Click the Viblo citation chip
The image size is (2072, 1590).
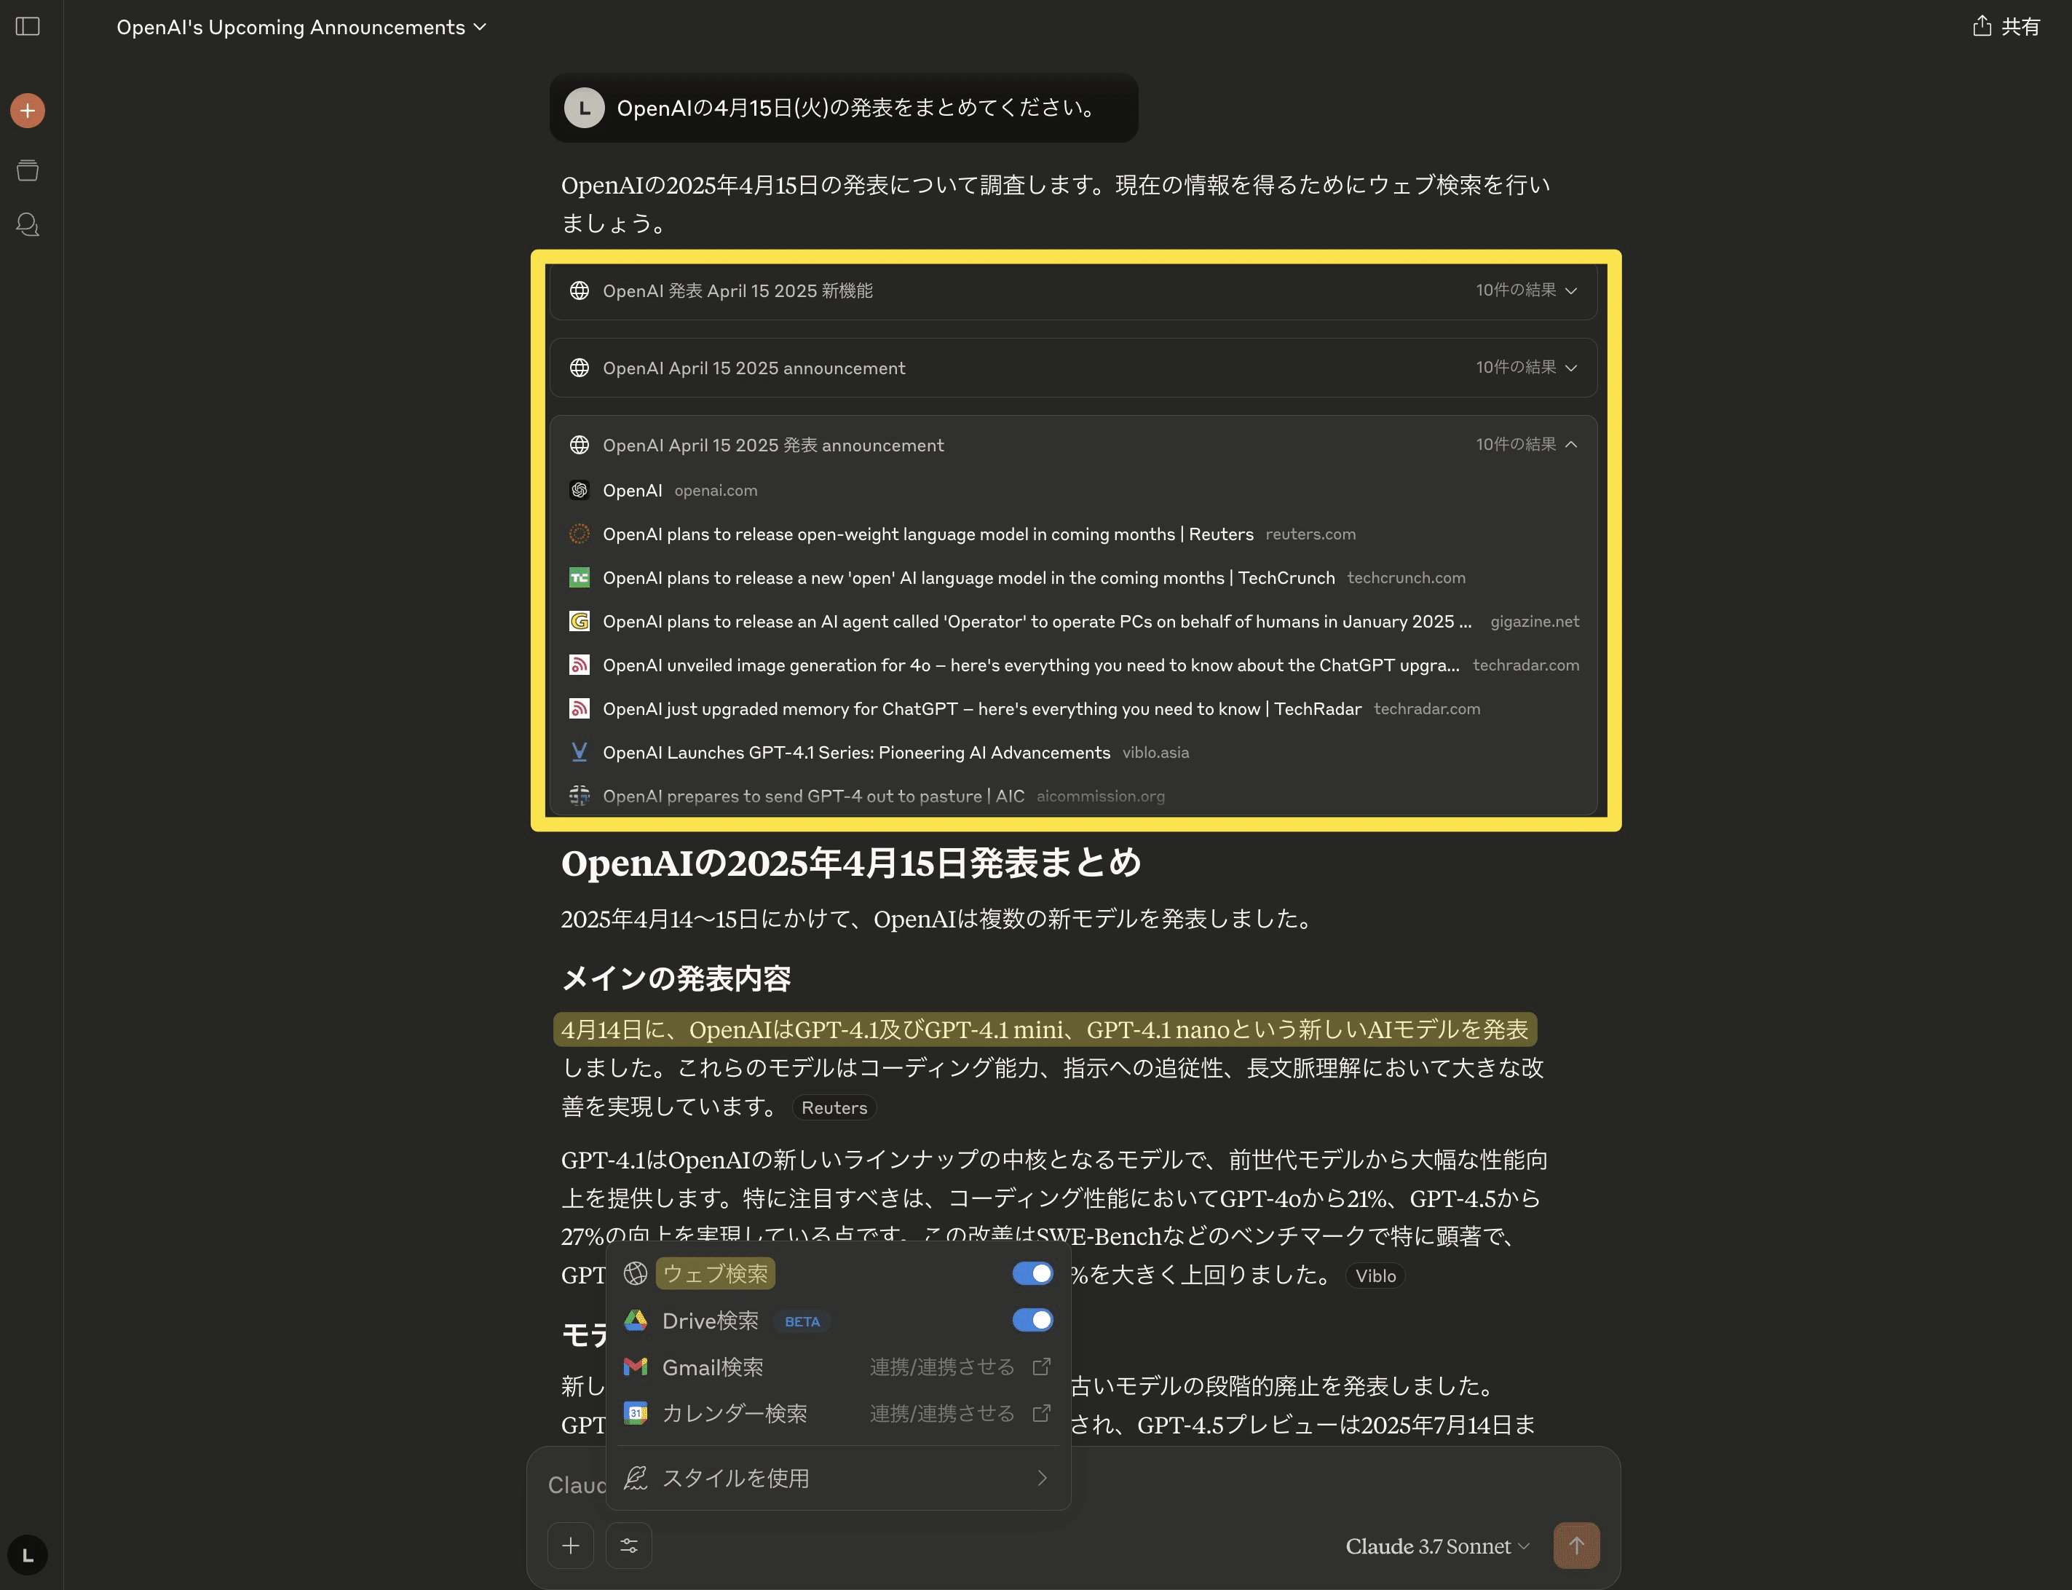point(1375,1275)
